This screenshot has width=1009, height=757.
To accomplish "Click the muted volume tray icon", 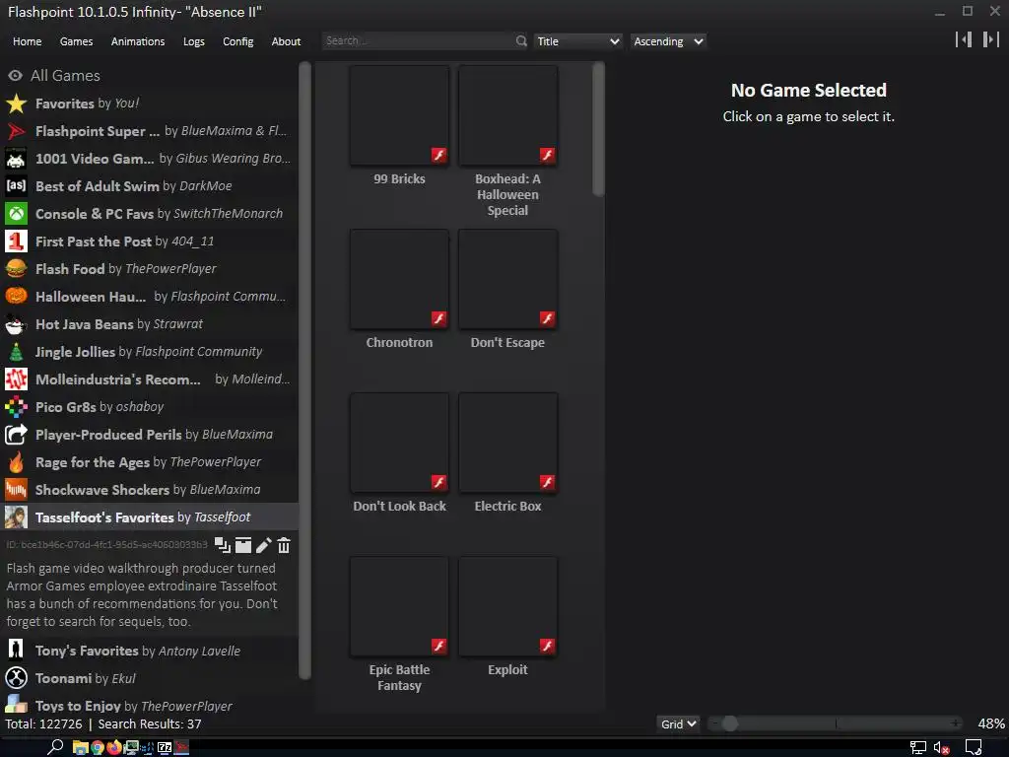I will [x=941, y=748].
